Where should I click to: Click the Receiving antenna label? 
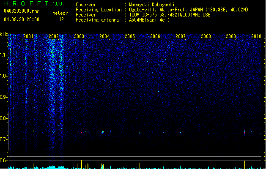pyautogui.click(x=97, y=20)
